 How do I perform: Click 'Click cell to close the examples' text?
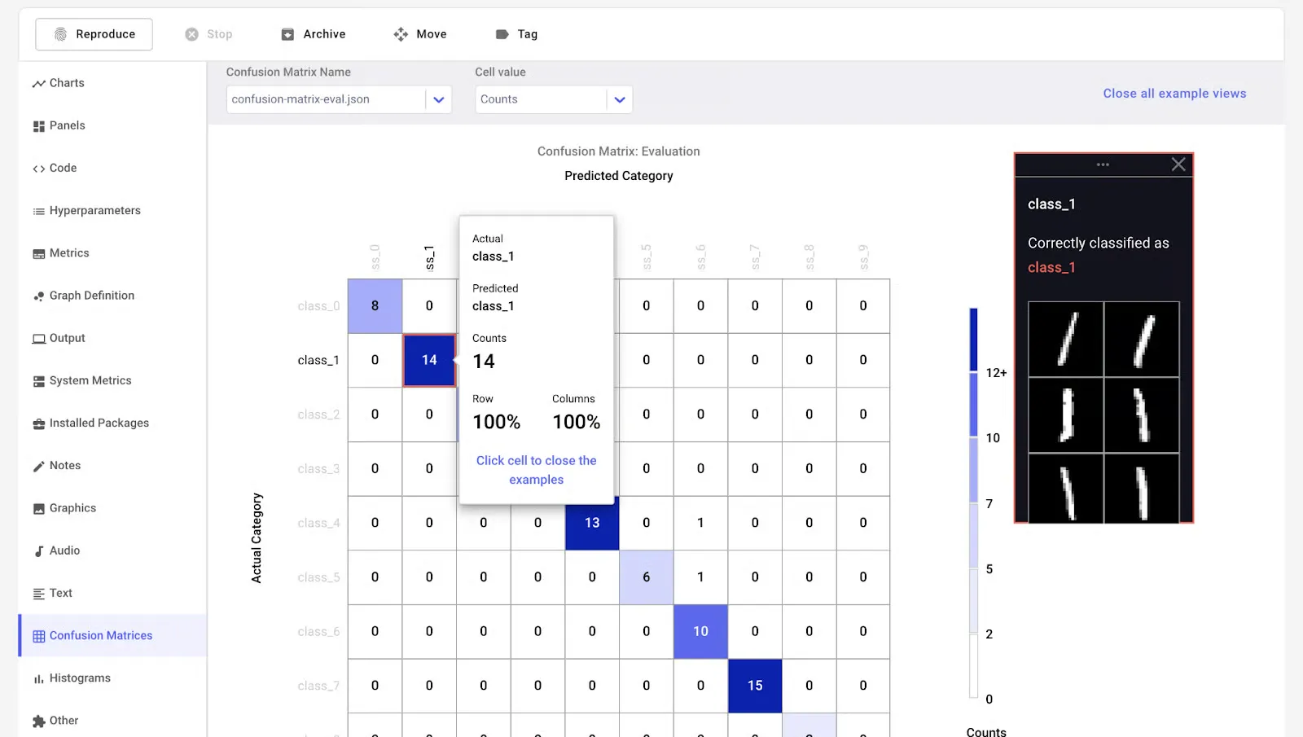(x=537, y=470)
